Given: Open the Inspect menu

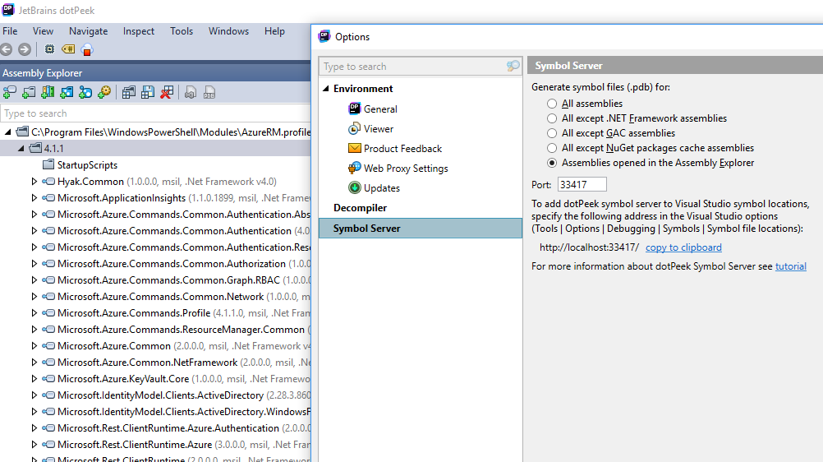Looking at the screenshot, I should pyautogui.click(x=139, y=31).
